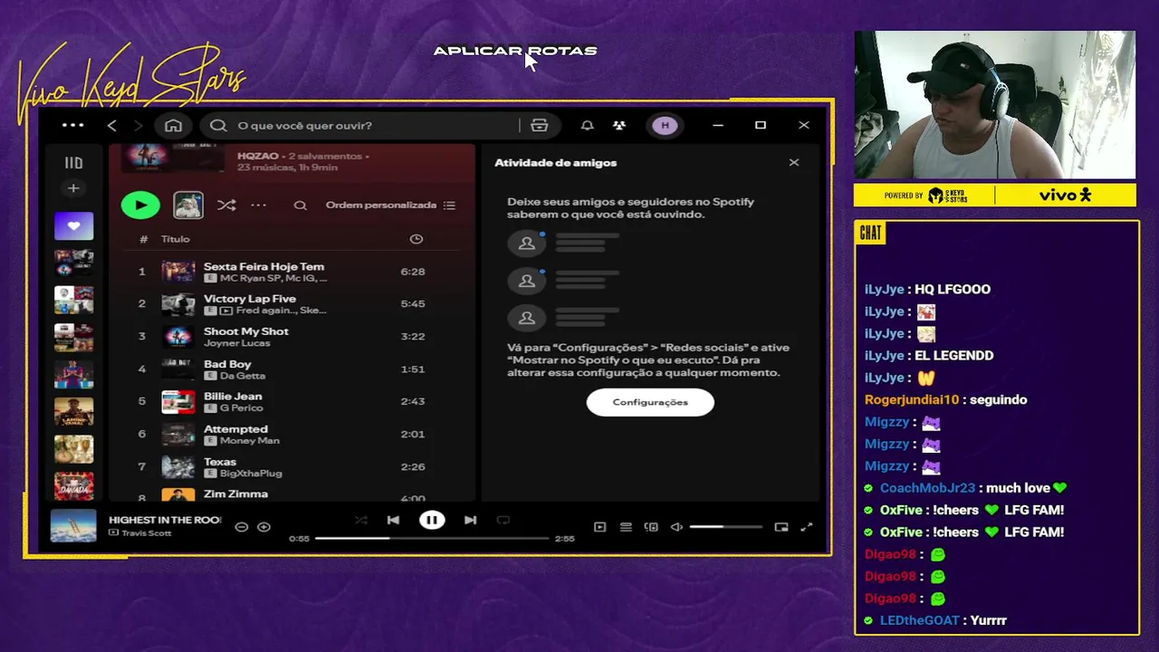
Task: Open the artist link Money Man
Action: tap(250, 440)
